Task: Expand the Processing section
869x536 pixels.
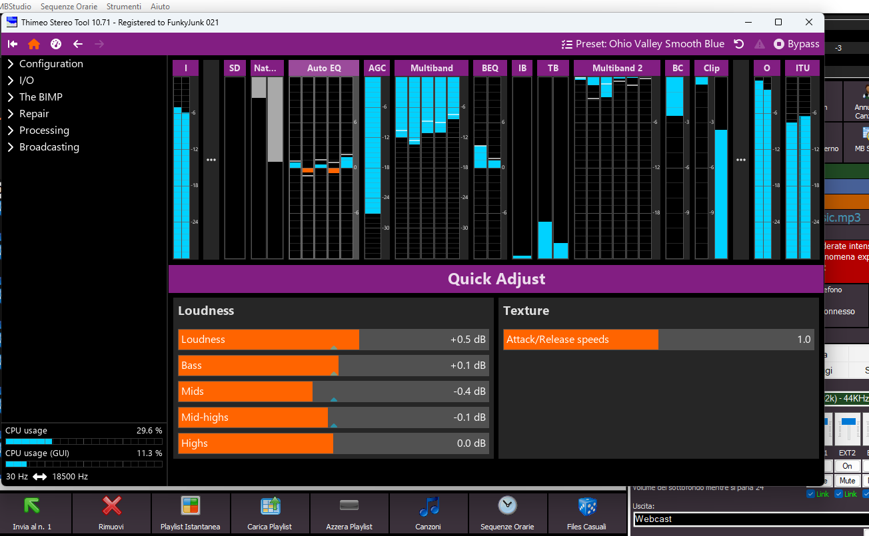Action: tap(11, 131)
